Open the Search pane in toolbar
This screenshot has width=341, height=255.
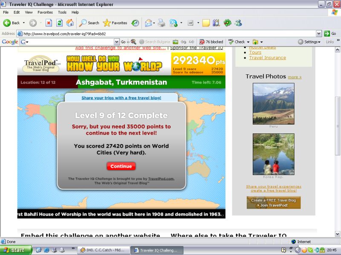[89, 23]
